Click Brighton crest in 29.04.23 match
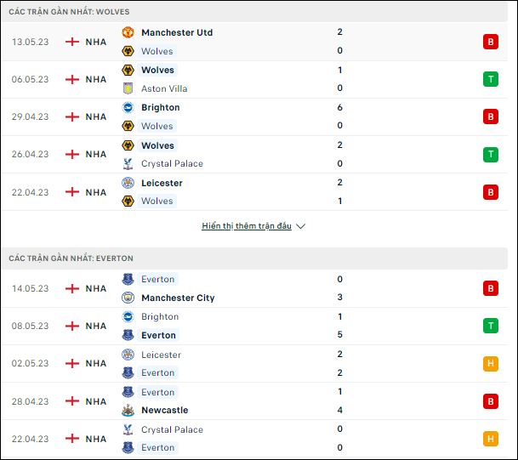518x460 pixels. pyautogui.click(x=128, y=107)
